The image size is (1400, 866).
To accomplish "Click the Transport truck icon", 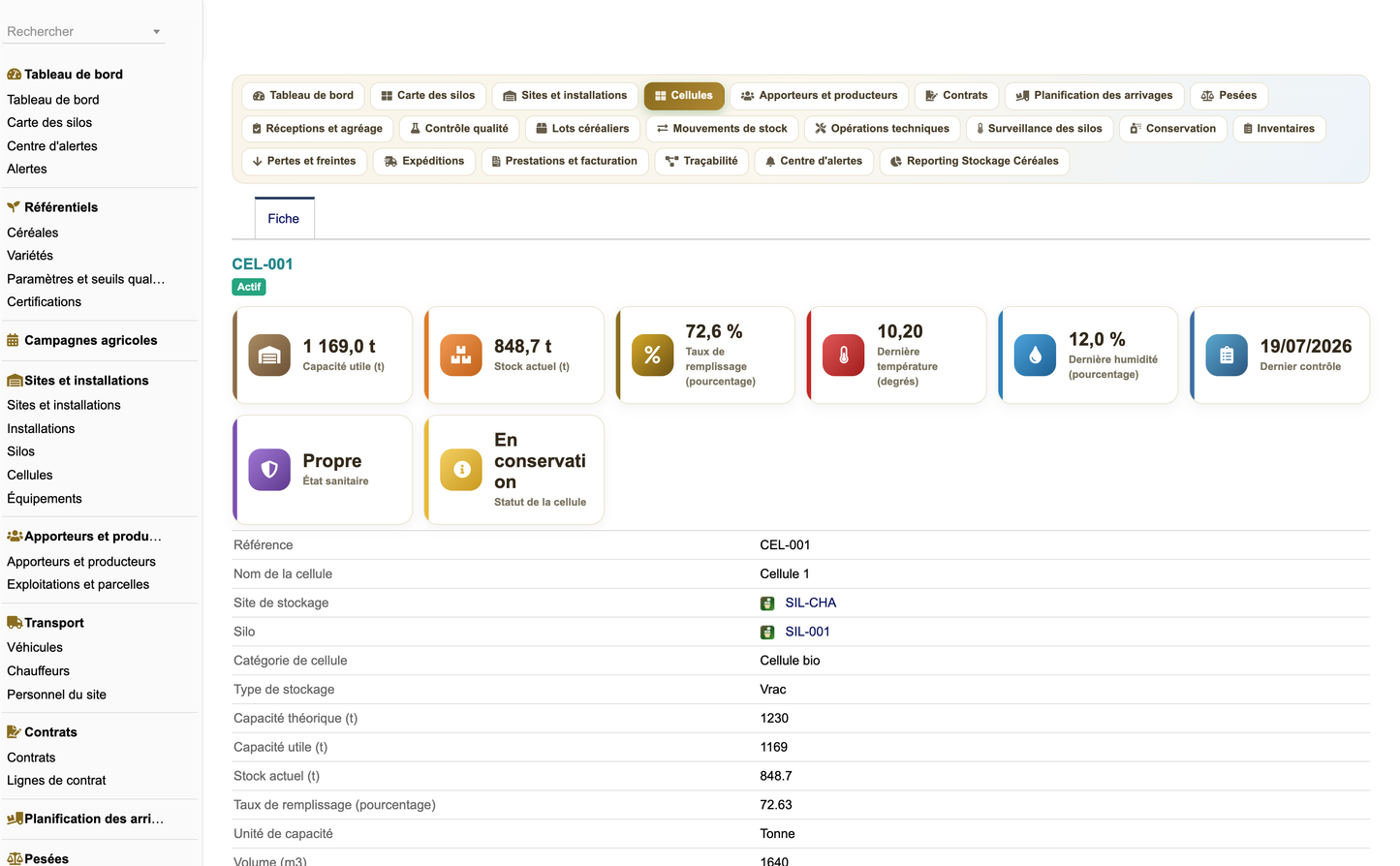I will (x=15, y=623).
